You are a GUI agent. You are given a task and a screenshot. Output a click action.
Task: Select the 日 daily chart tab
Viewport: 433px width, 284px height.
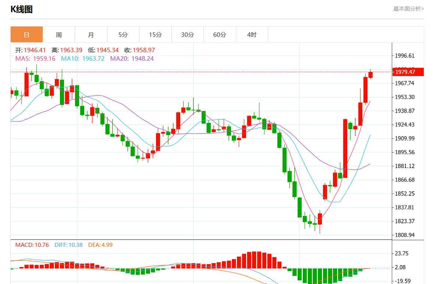tap(26, 35)
